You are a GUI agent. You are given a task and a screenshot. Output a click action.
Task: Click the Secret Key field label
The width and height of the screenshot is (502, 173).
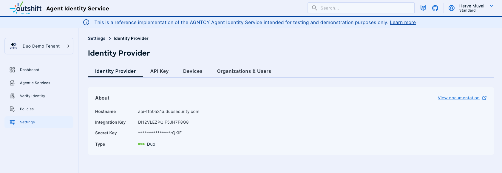[106, 133]
